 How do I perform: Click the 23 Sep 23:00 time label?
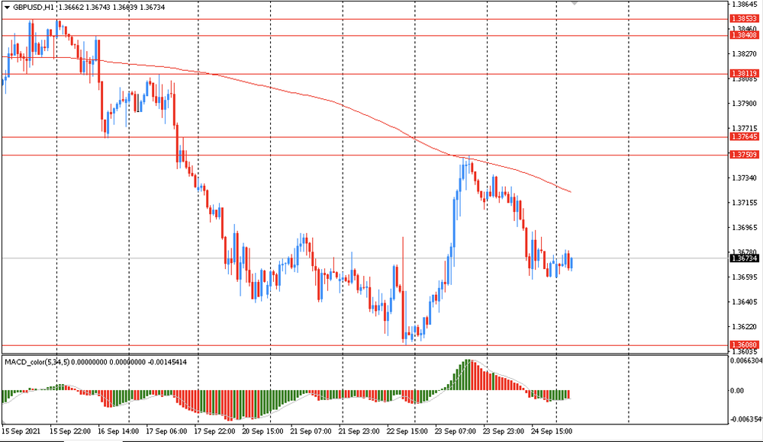coord(504,431)
